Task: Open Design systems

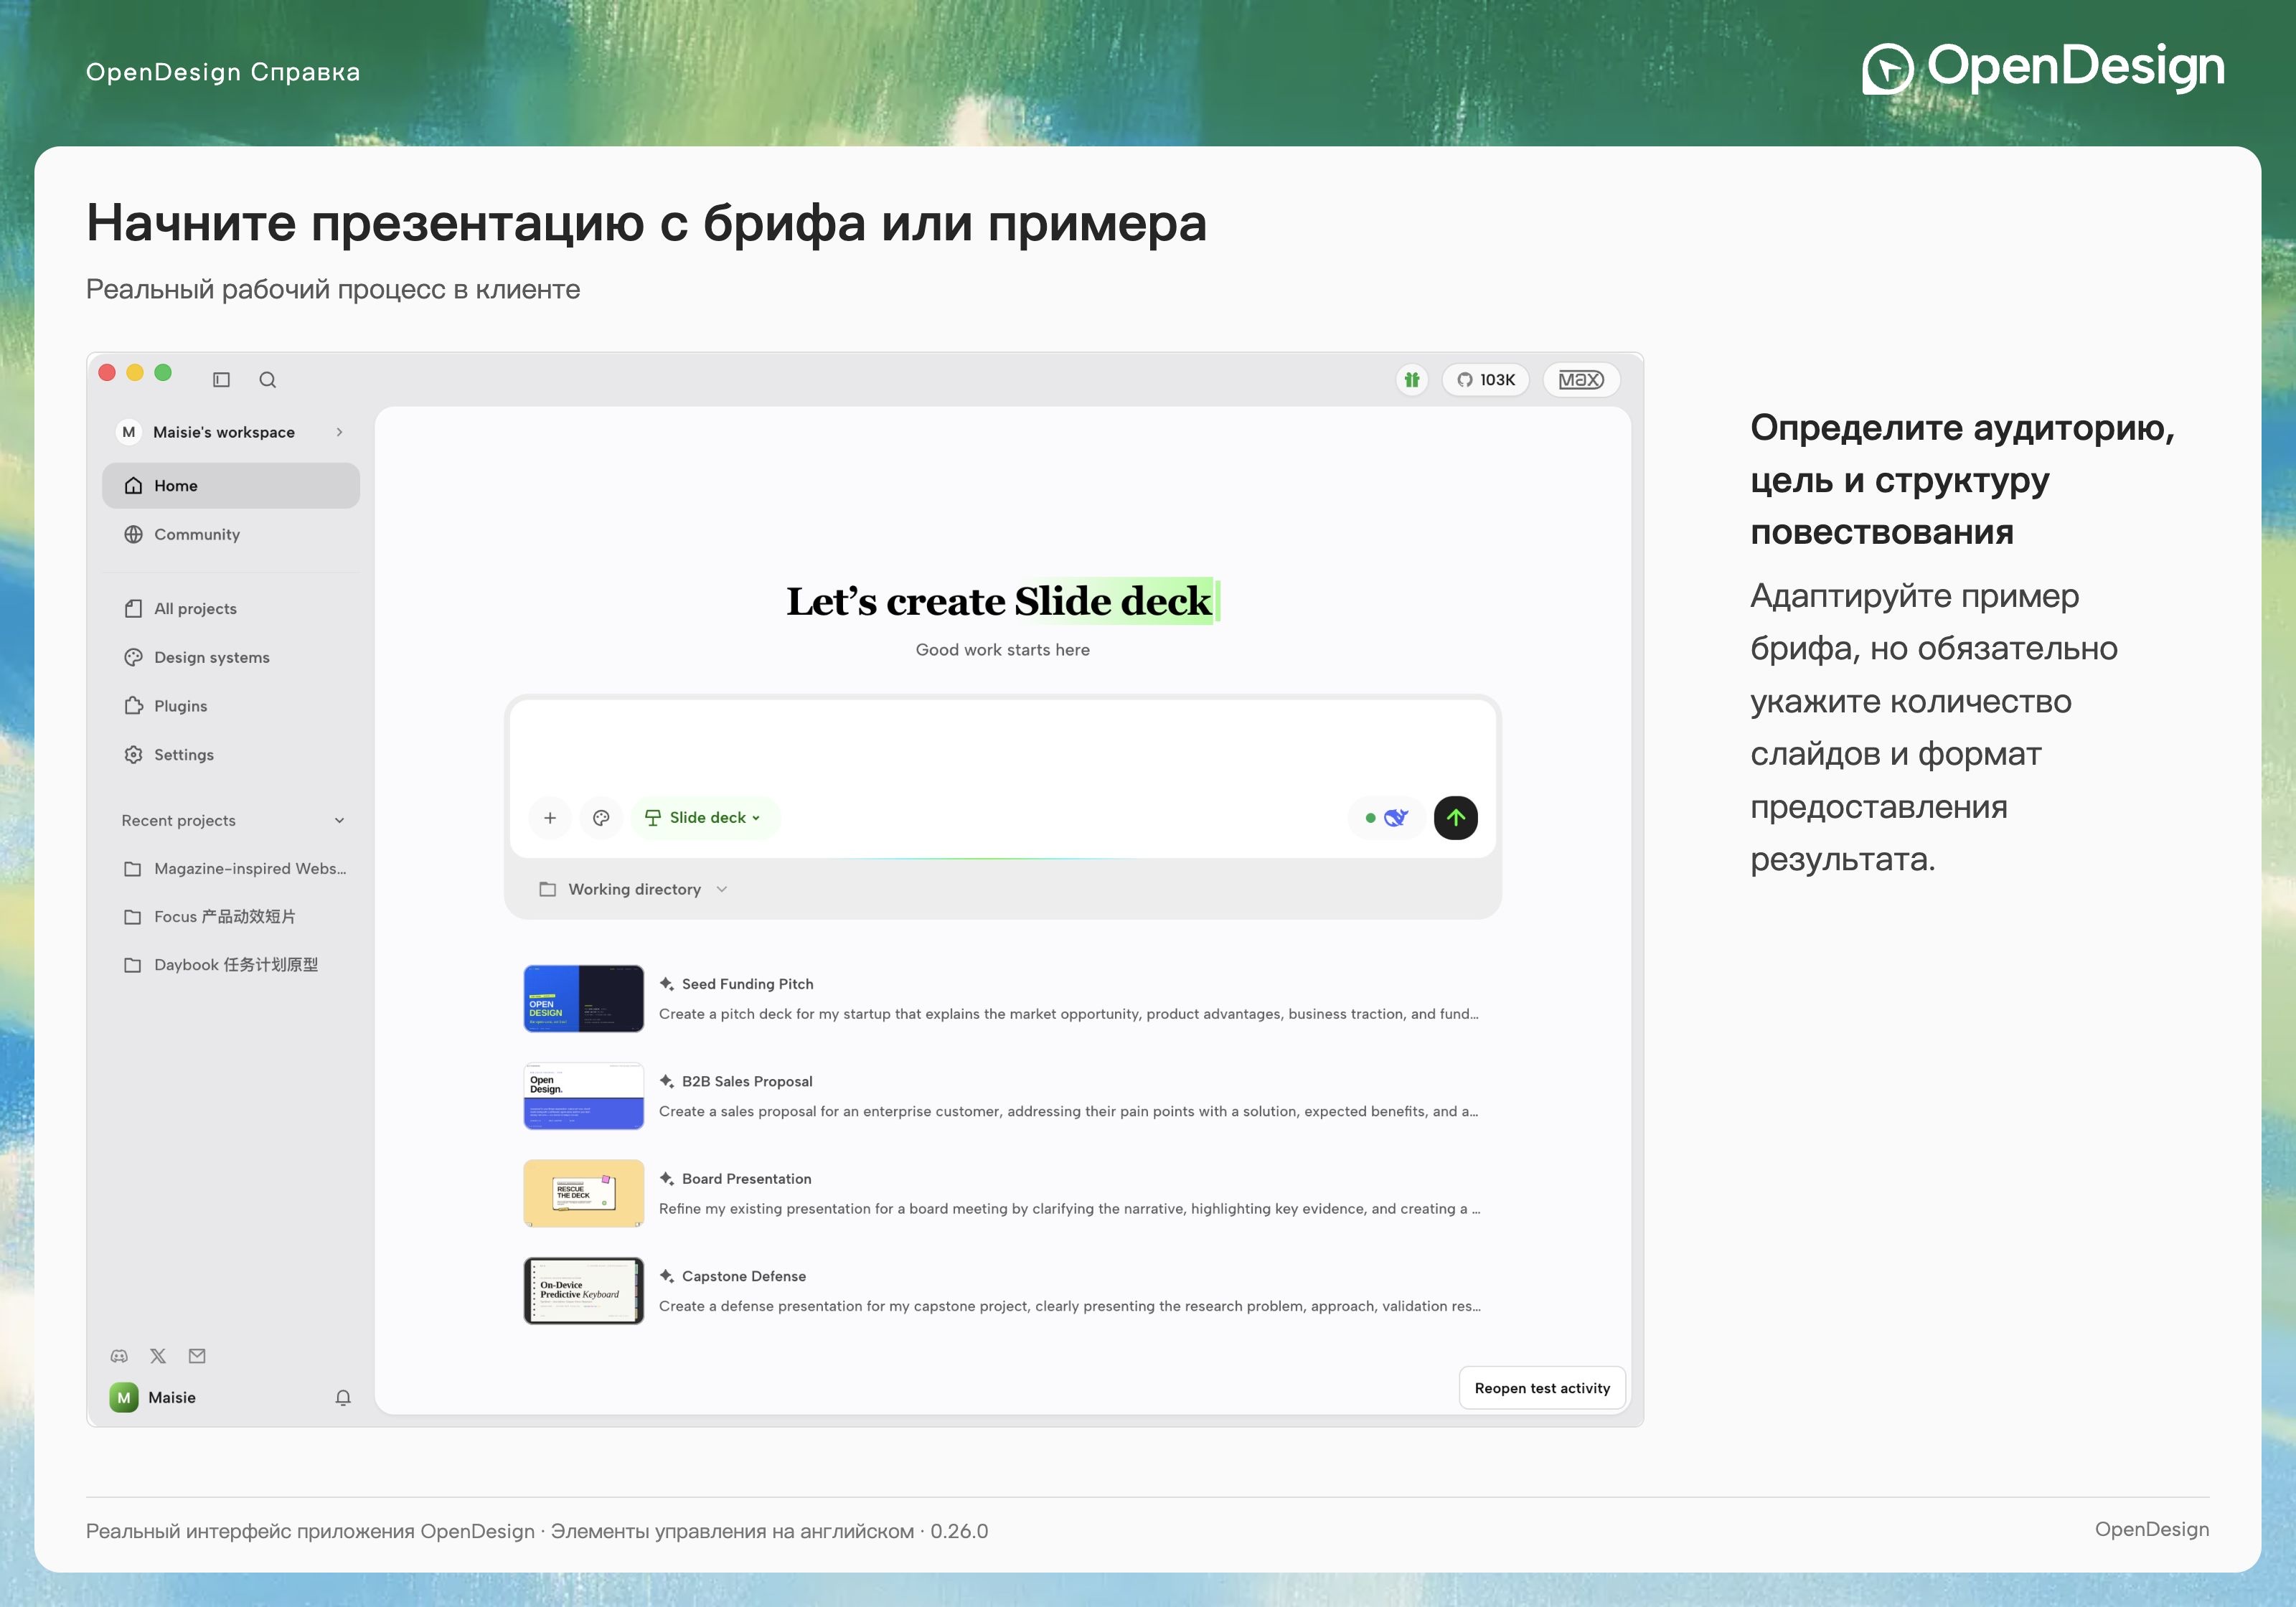Action: 231,657
